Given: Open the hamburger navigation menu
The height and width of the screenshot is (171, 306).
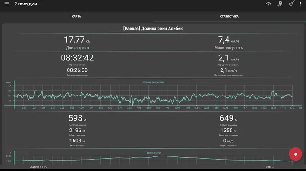Looking at the screenshot, I should [7, 4].
